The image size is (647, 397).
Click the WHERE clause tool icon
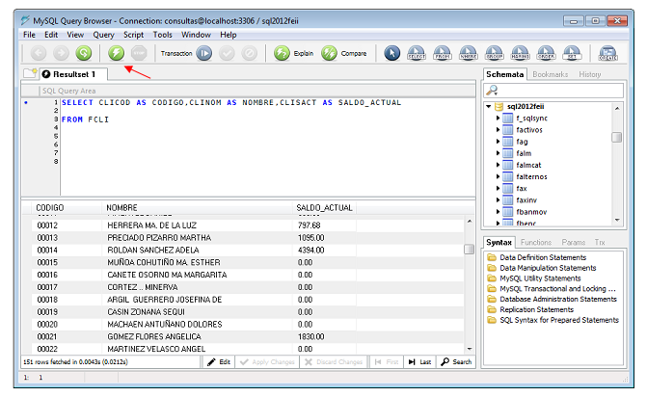(x=469, y=53)
